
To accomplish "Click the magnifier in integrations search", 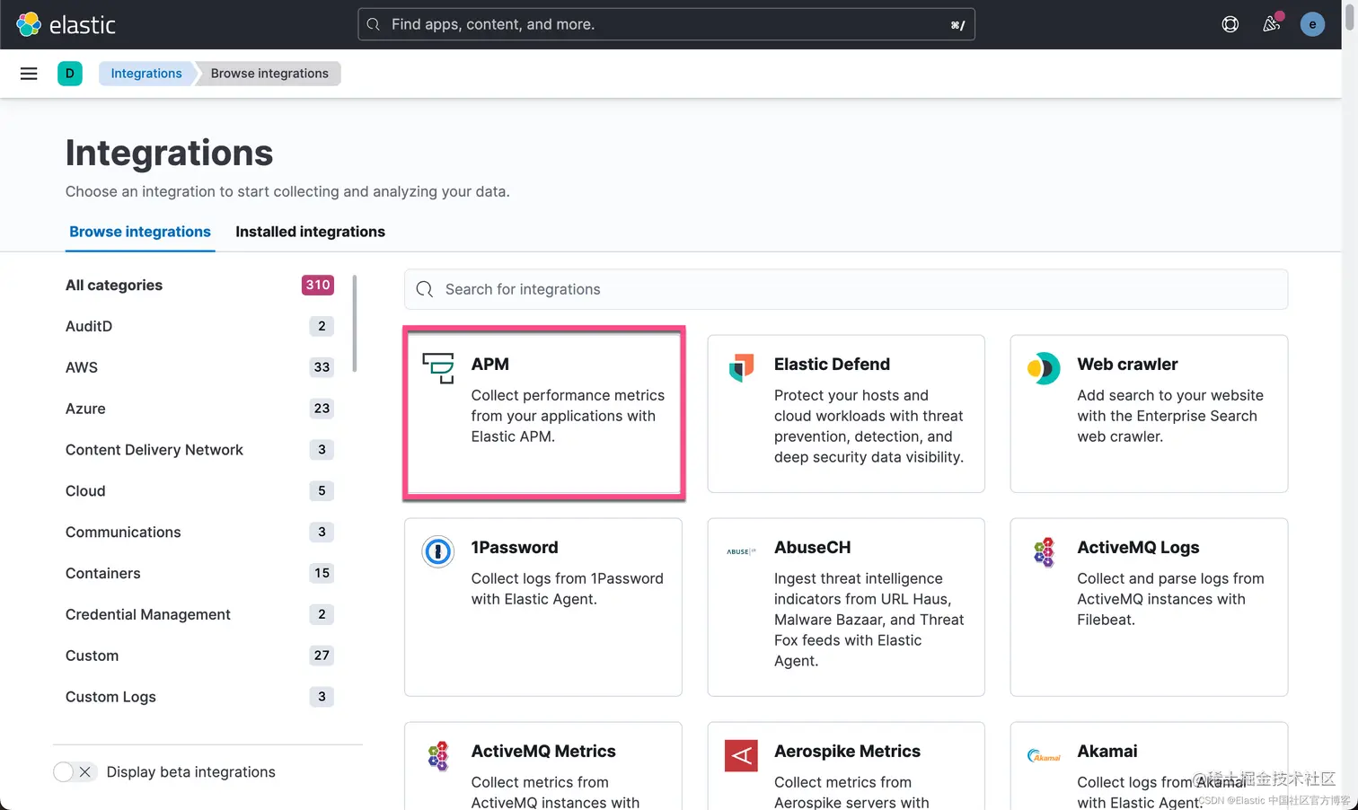I will point(425,289).
